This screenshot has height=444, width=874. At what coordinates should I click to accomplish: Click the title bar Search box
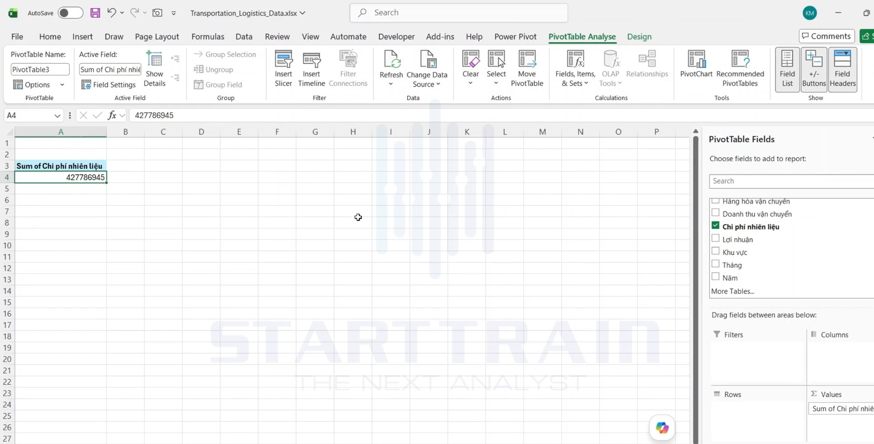(459, 13)
